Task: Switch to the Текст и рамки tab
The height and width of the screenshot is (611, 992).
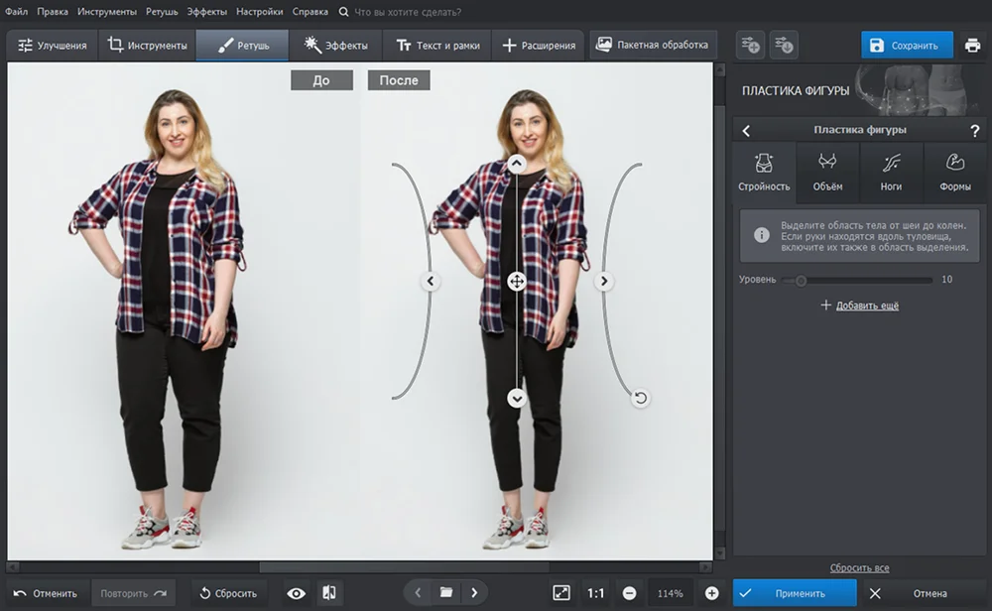Action: click(x=437, y=45)
